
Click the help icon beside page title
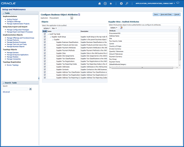pyautogui.click(x=79, y=15)
